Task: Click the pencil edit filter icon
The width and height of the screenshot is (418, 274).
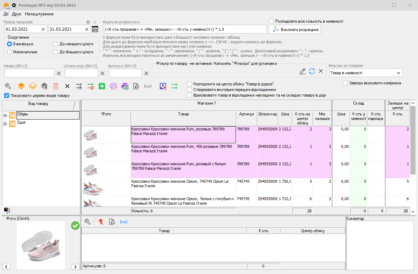Action: click(x=303, y=71)
